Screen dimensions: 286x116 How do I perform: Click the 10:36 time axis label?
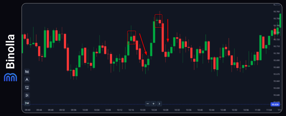[189, 110]
